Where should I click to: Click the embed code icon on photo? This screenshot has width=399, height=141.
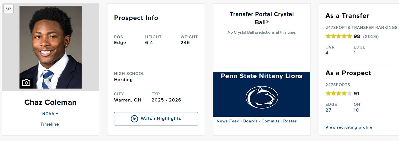[9, 9]
